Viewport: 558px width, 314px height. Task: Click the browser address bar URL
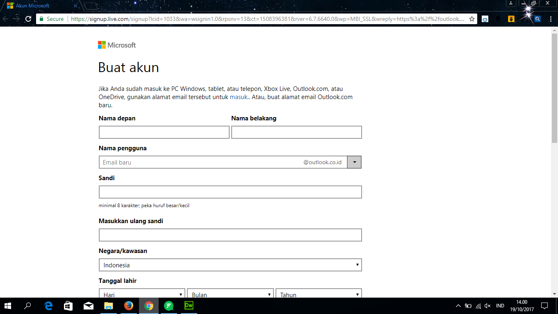(267, 19)
